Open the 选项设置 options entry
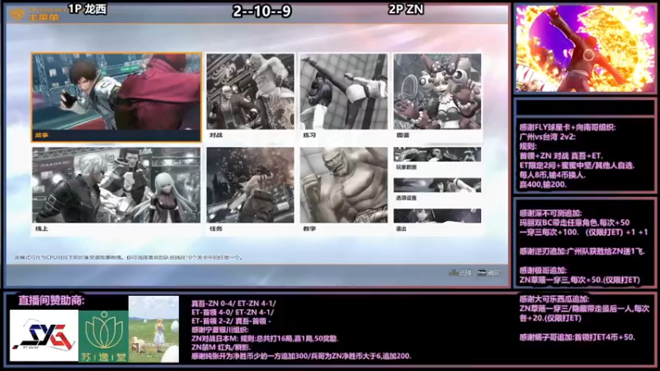 (x=437, y=190)
